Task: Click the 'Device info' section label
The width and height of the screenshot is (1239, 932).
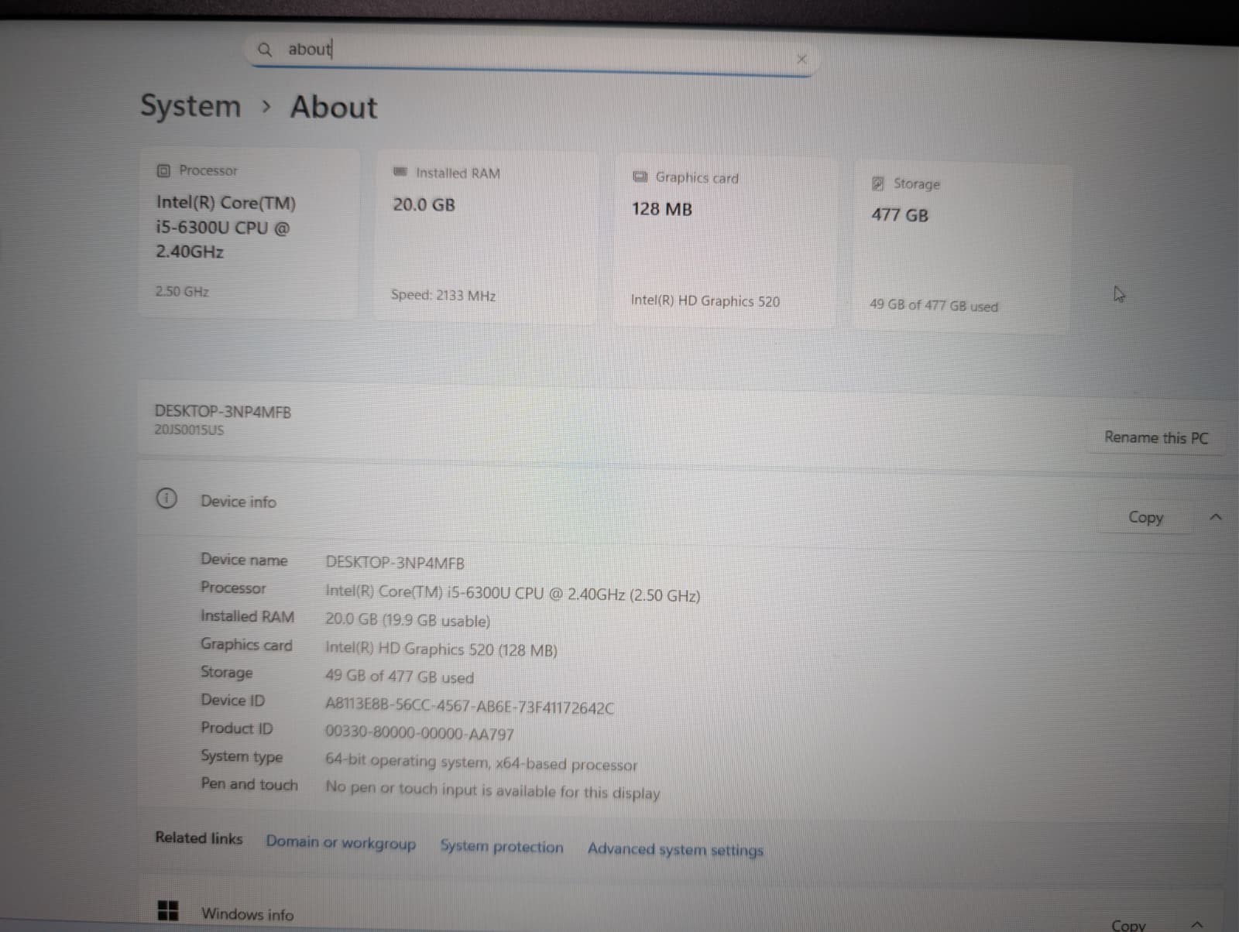Action: (239, 501)
